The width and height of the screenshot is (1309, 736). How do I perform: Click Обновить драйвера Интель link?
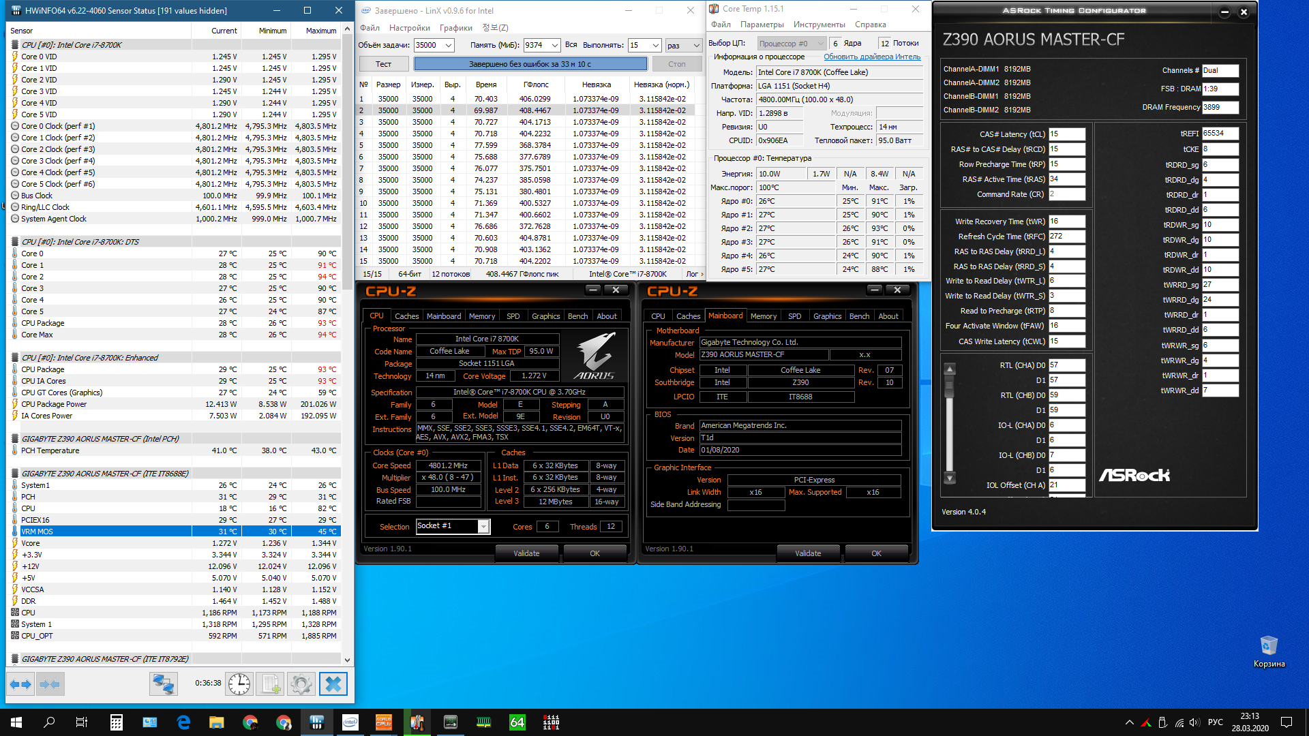(x=871, y=57)
